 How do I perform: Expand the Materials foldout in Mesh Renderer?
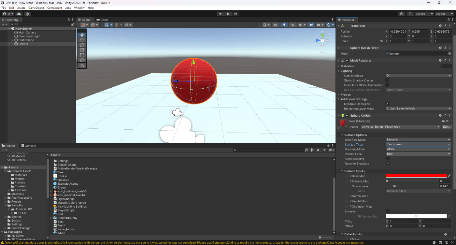[x=339, y=66]
